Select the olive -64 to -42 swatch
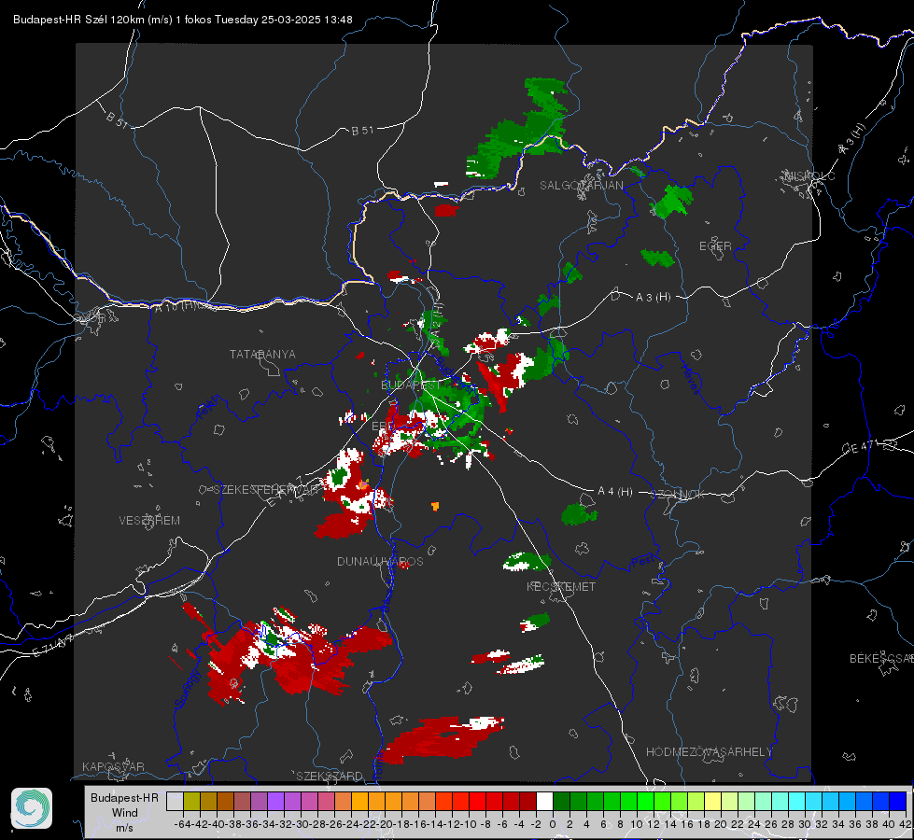 [x=191, y=801]
